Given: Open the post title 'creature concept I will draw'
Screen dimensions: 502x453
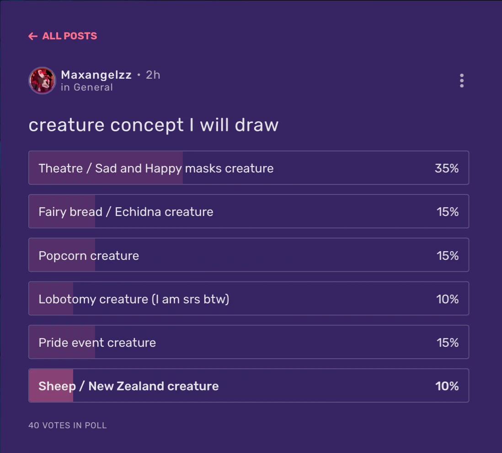Looking at the screenshot, I should coord(154,124).
